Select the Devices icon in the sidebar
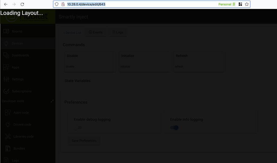 tap(17, 43)
